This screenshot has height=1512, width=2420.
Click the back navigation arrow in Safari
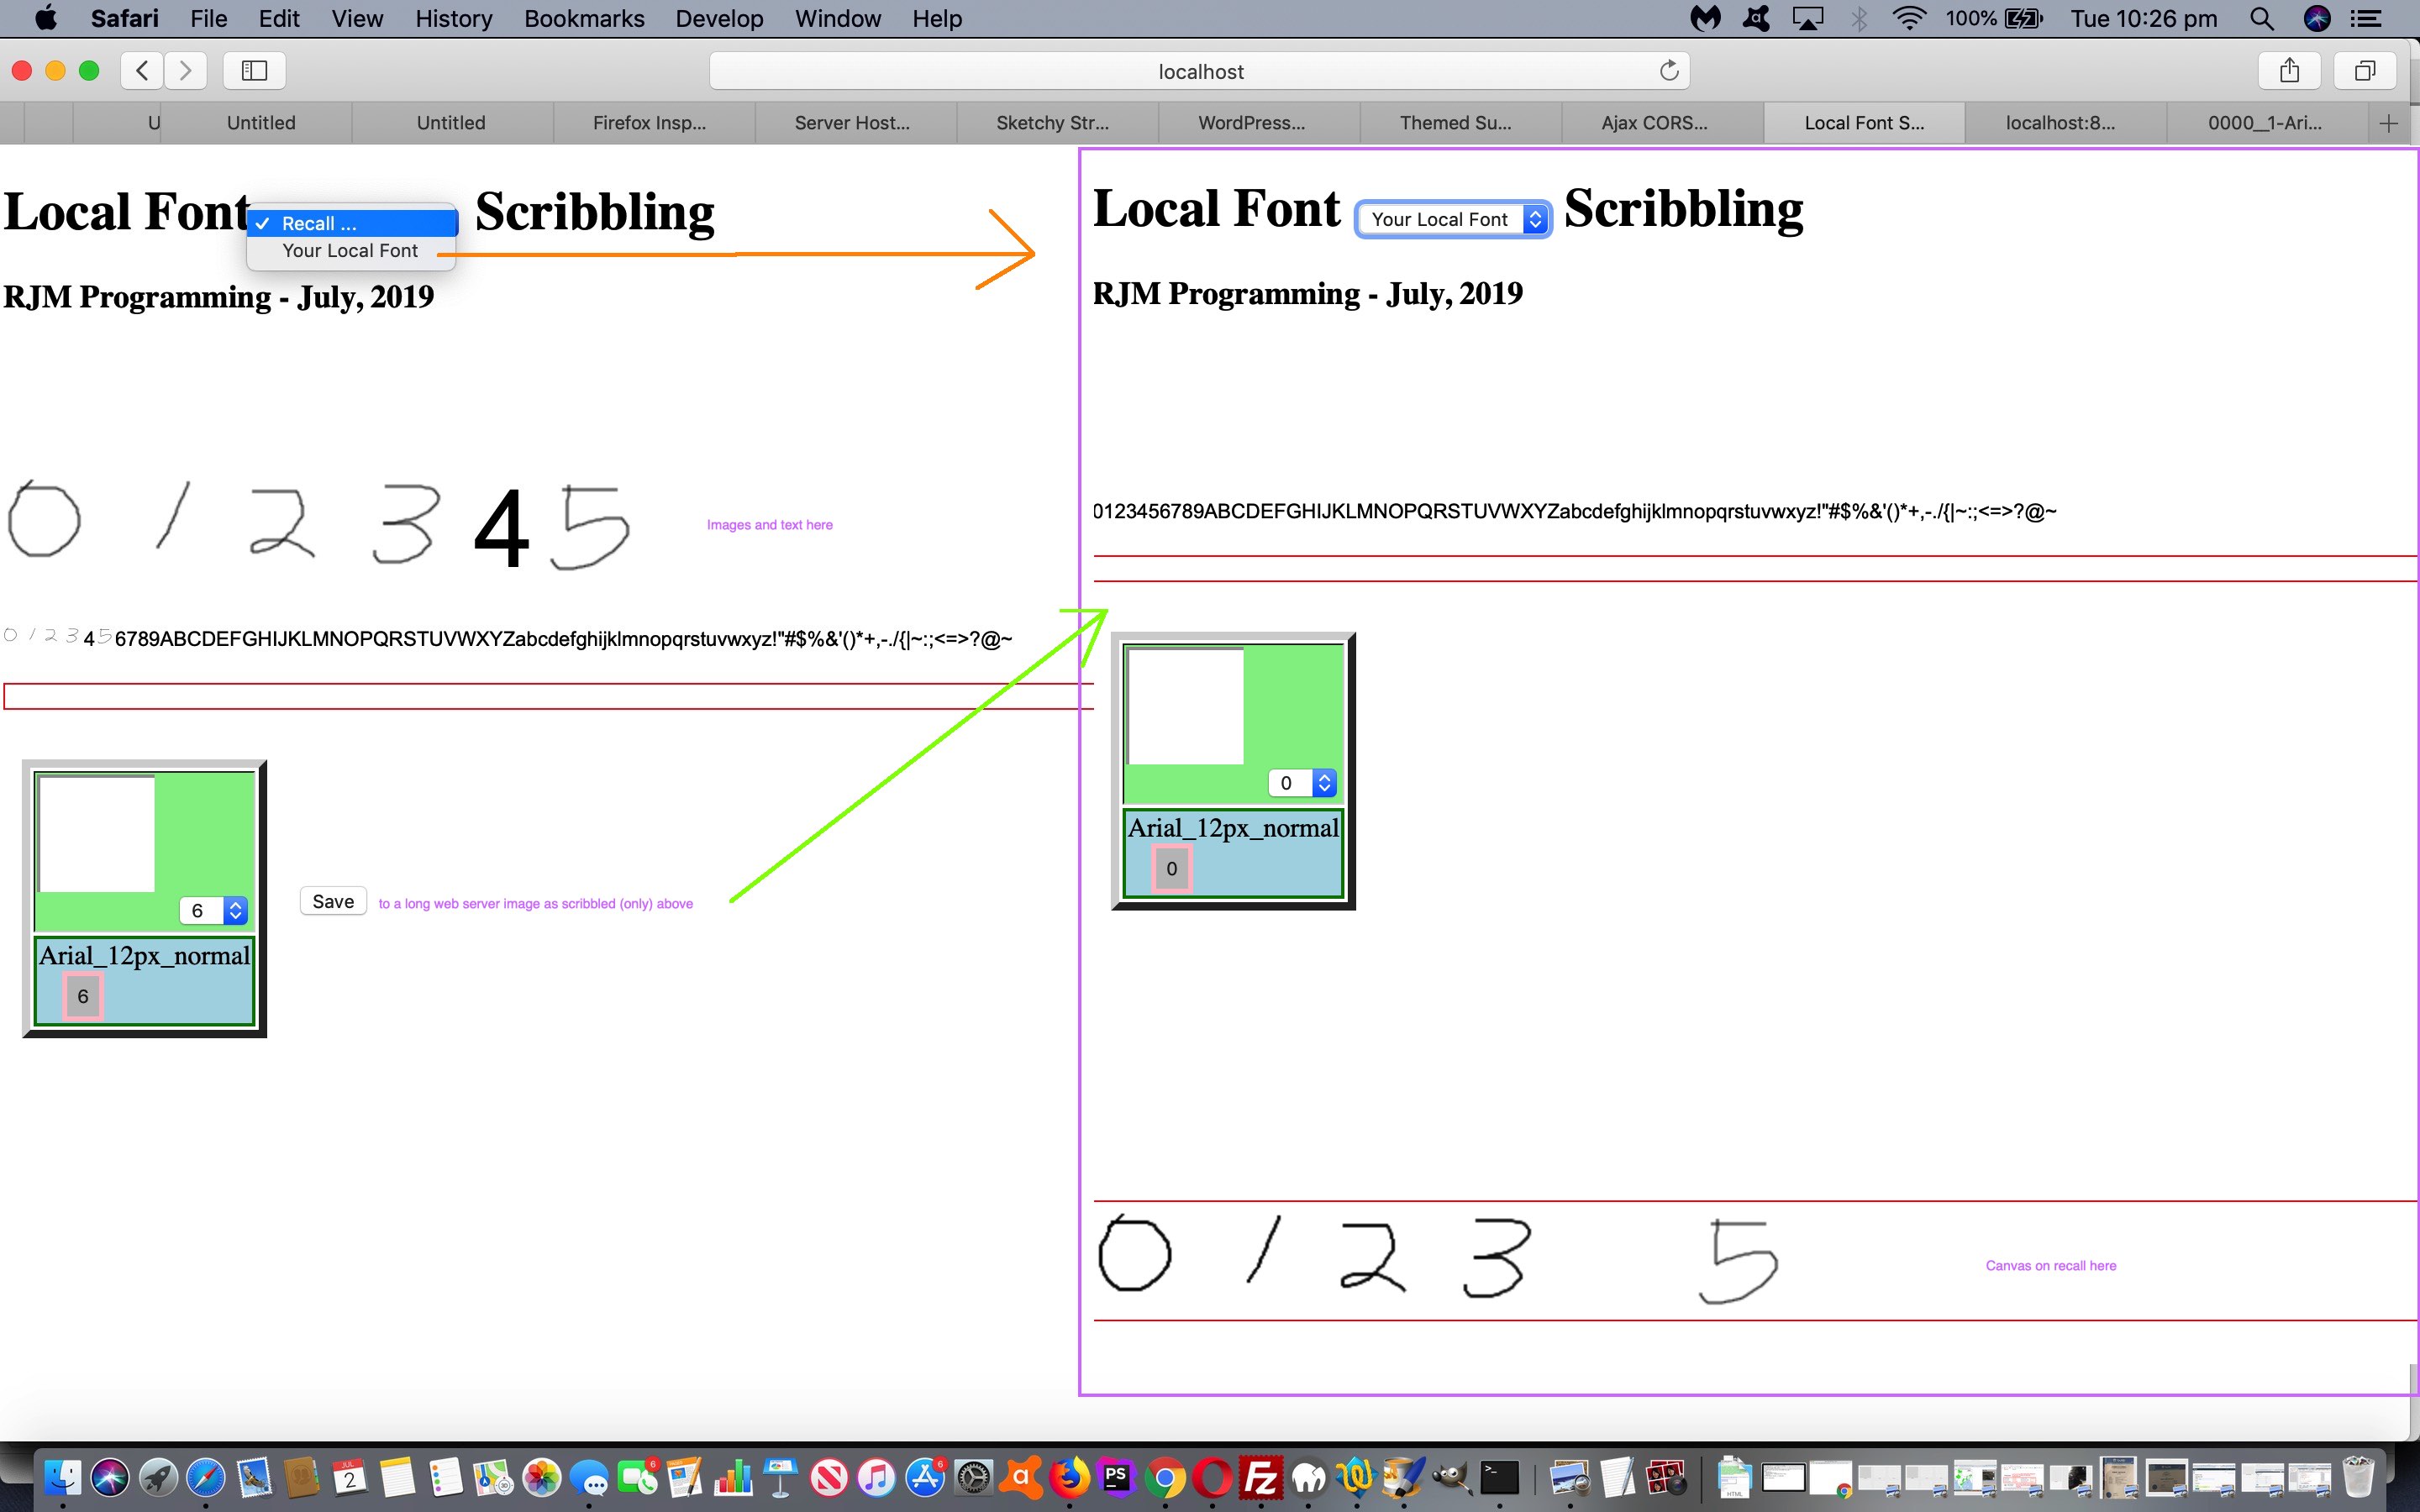click(138, 70)
